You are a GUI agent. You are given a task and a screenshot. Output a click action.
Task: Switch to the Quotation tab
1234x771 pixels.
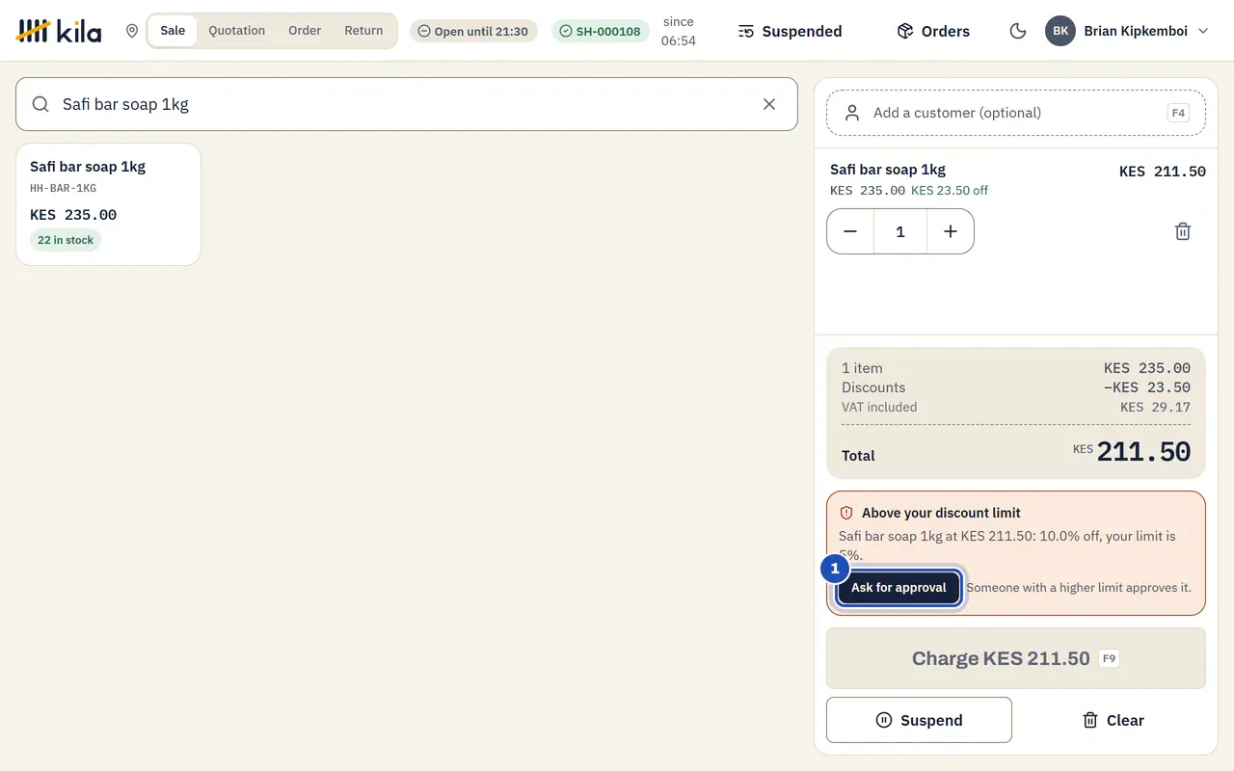pos(237,31)
